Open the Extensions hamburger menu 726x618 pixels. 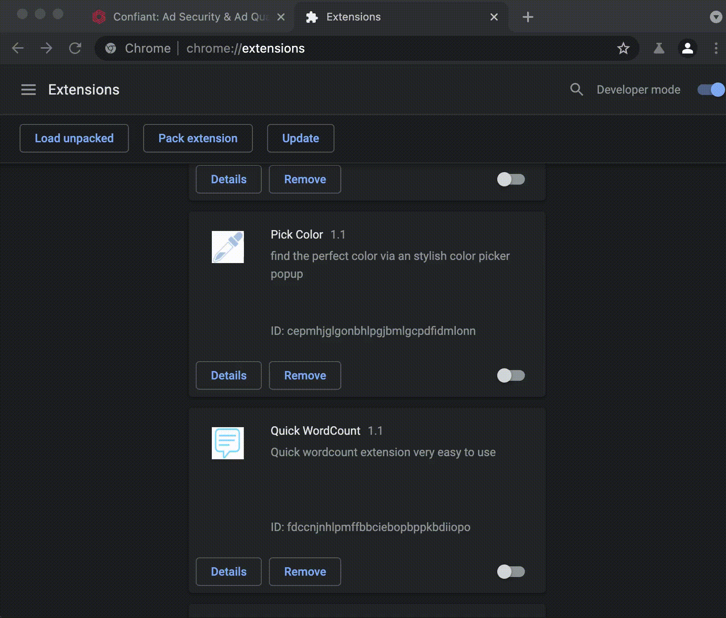coord(29,90)
